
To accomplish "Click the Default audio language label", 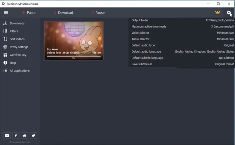I will pos(146,52).
